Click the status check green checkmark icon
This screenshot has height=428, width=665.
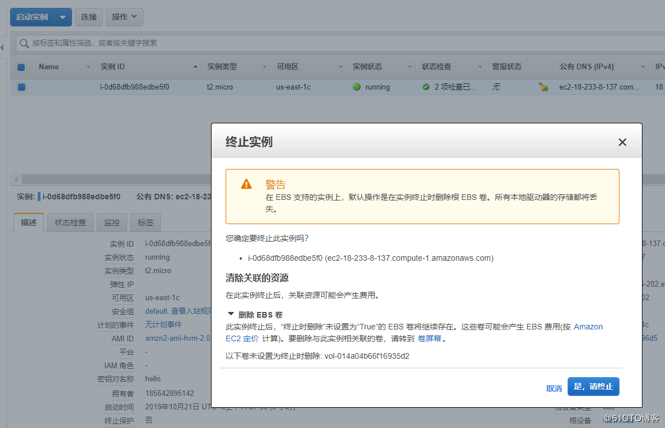426,87
